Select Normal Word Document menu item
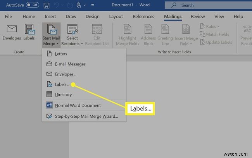The height and width of the screenshot is (158, 252). [x=84, y=105]
